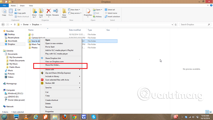
Task: Click the Delete red X icon
Action: [x=49, y=11]
